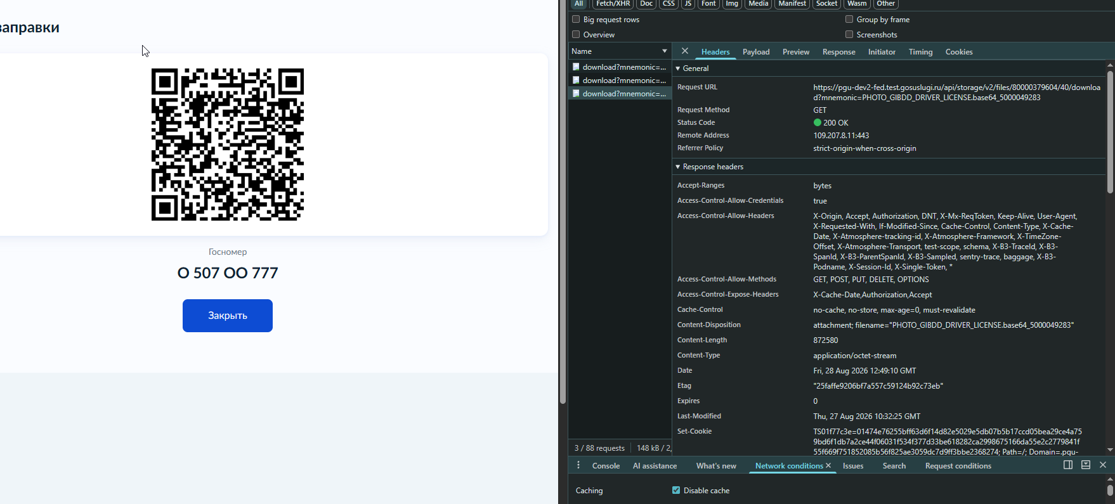Close the request details pane with the X icon

pyautogui.click(x=685, y=51)
